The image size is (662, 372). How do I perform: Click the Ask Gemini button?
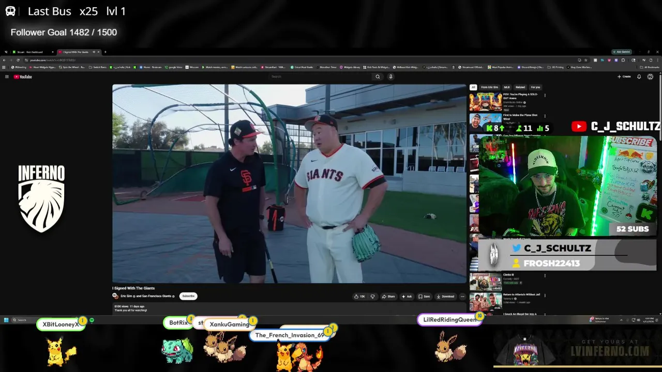tap(621, 52)
